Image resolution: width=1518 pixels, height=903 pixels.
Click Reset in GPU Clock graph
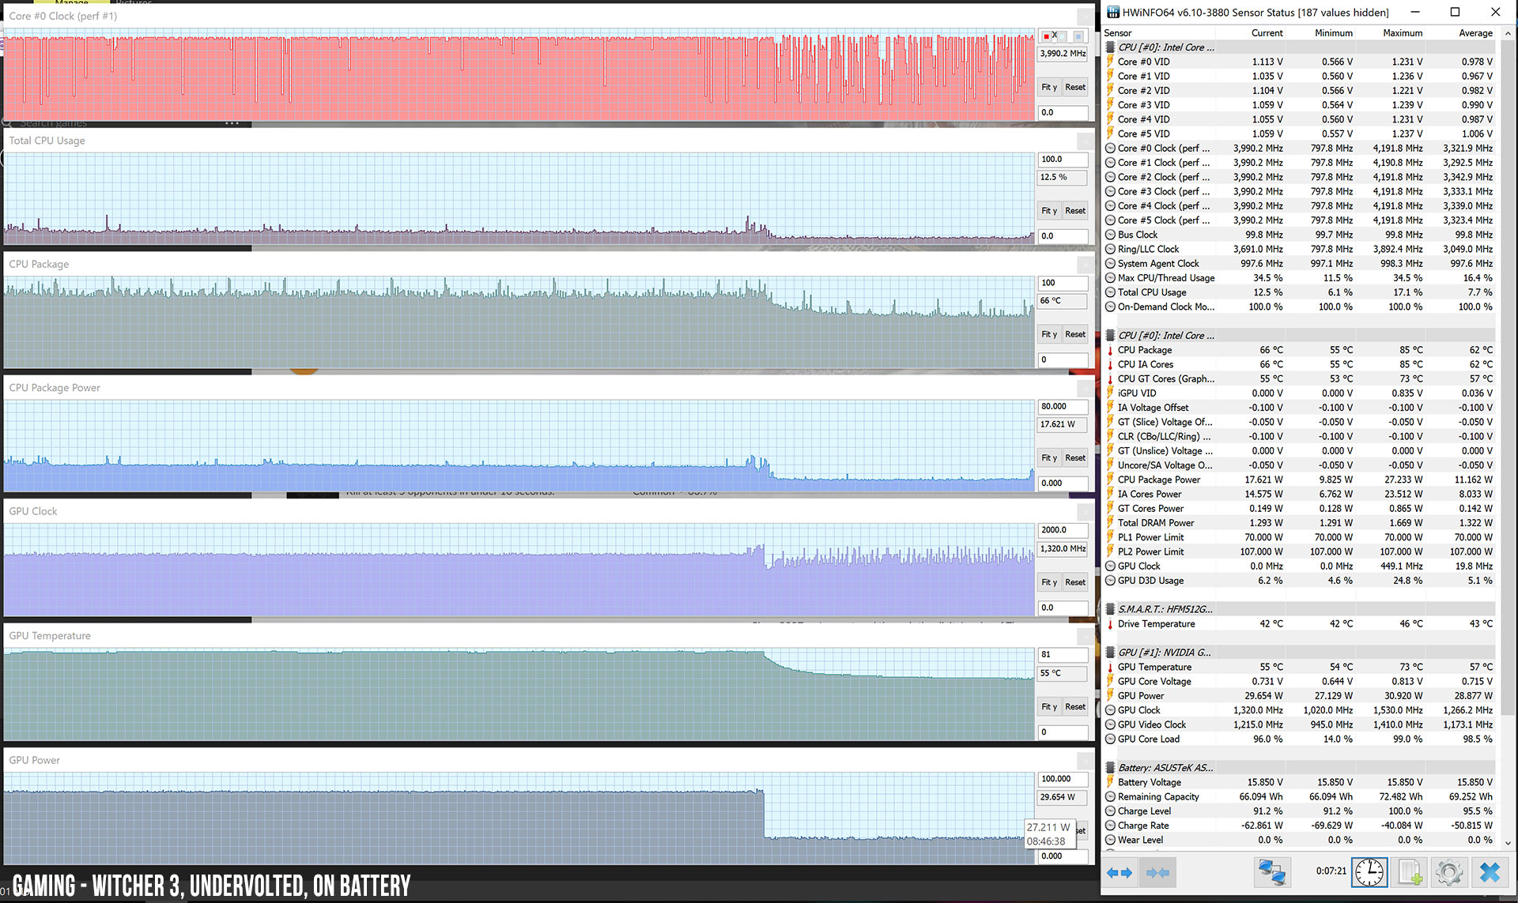point(1075,582)
